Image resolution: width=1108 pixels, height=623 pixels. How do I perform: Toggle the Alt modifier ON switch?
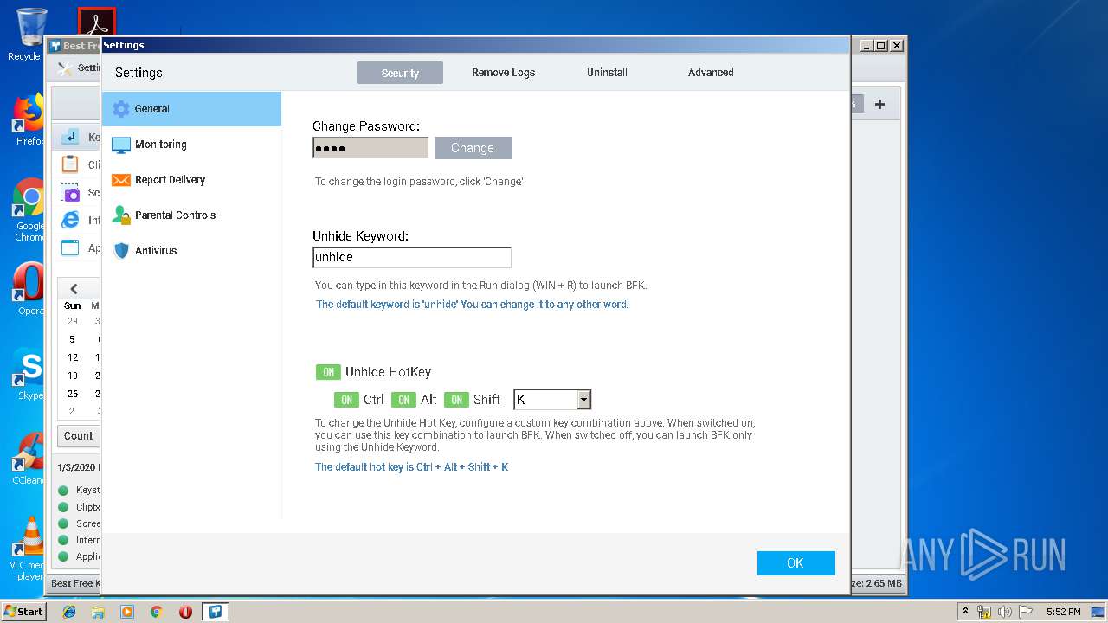tap(403, 400)
